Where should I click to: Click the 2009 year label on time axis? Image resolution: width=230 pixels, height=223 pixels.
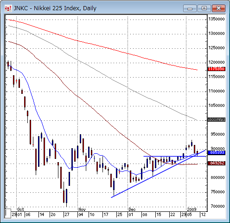tap(192, 210)
